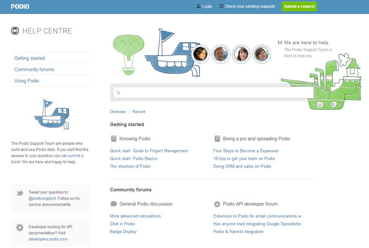Click the small Podio ship sidebar image
The width and height of the screenshot is (369, 248).
52,114
